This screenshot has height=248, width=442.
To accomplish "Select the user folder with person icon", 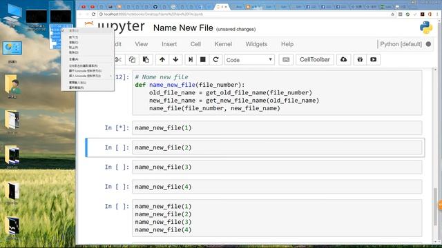I will click(x=12, y=87).
